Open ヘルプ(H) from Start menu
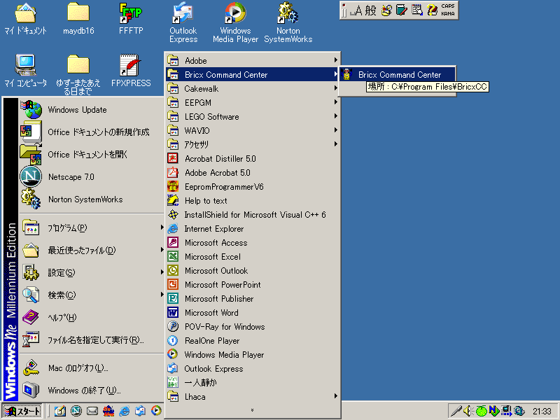The image size is (560, 420). click(x=92, y=318)
